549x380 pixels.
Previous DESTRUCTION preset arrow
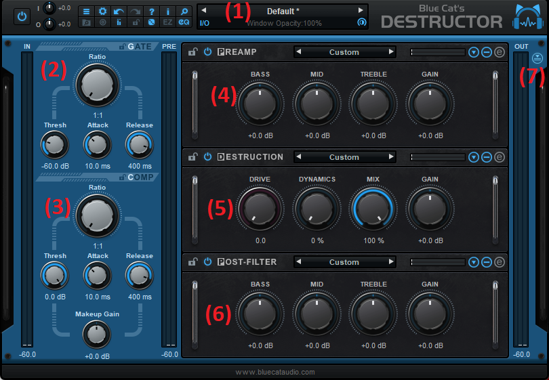point(299,156)
